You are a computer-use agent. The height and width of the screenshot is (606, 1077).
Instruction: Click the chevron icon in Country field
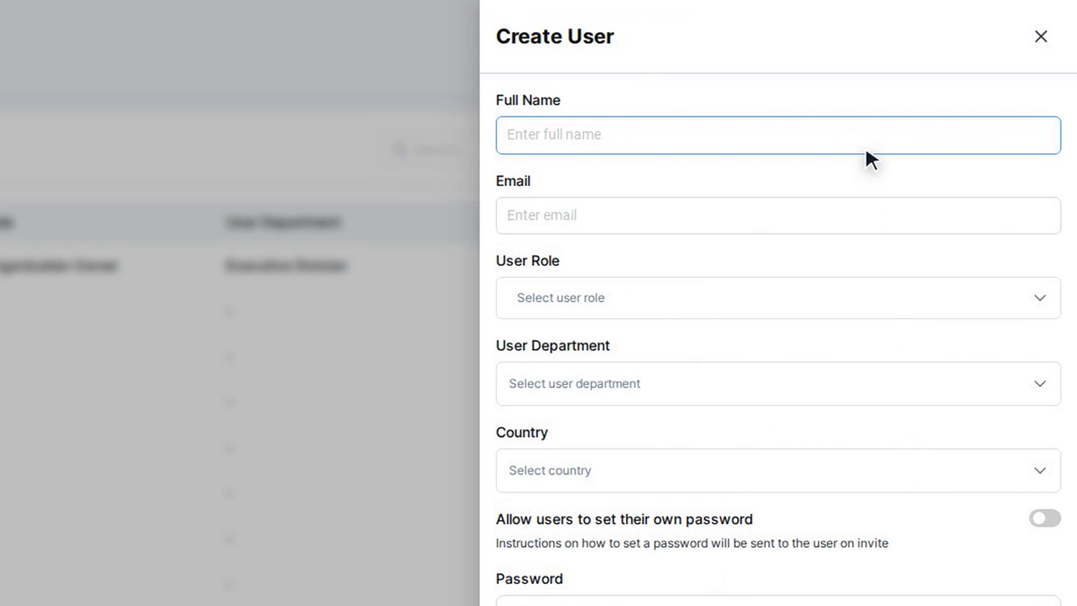(1039, 471)
